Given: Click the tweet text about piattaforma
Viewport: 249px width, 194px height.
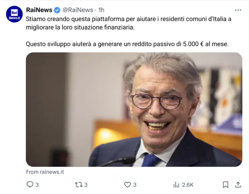Looking at the screenshot, I should pos(128,23).
